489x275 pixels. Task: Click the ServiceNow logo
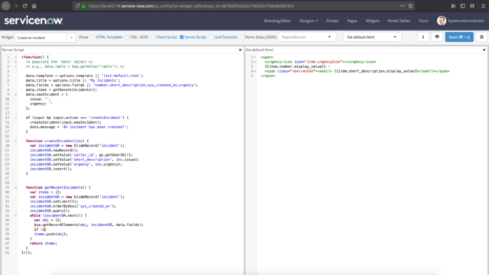(x=34, y=21)
